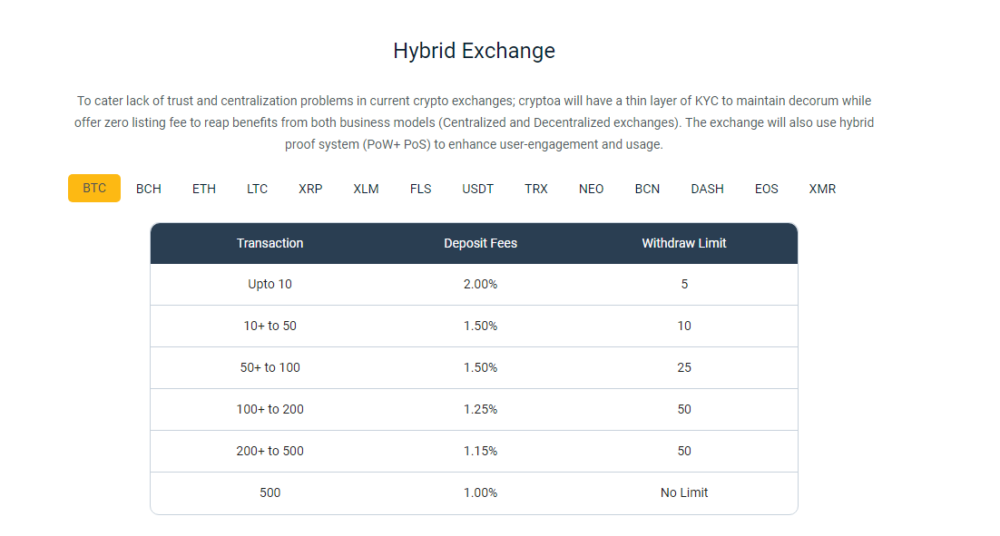Click the 'No Limit' withdraw cell

(683, 492)
